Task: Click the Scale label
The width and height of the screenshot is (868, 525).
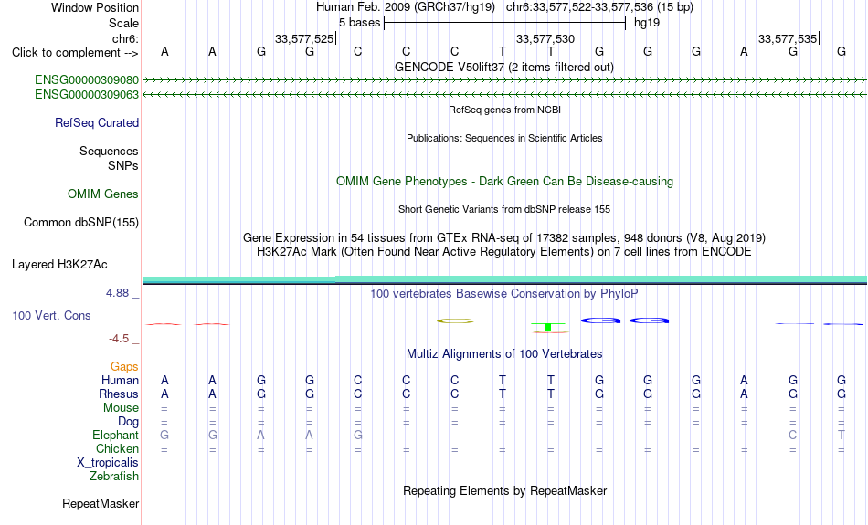Action: point(123,23)
